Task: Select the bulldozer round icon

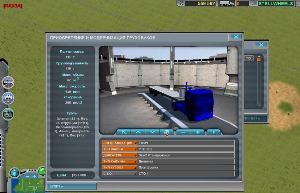Action: 8,114
